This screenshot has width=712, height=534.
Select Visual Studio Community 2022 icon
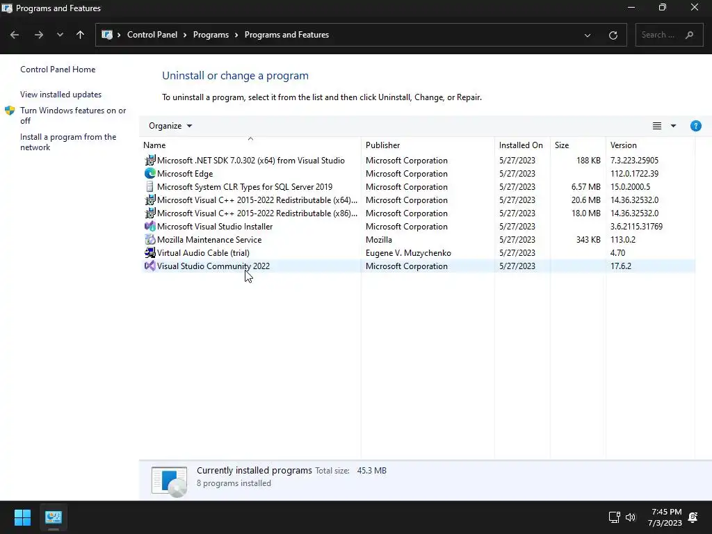coord(150,266)
